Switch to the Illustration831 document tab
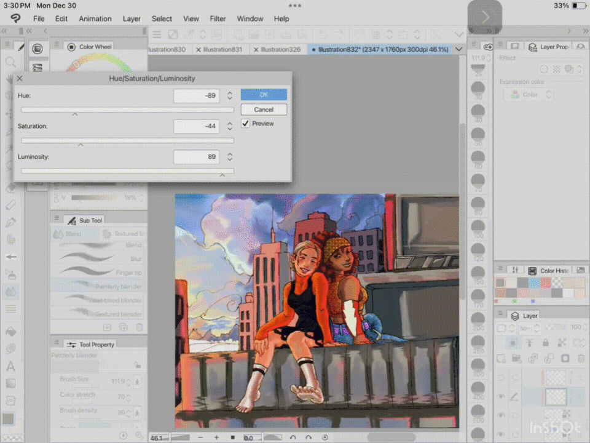The image size is (590, 443). tap(222, 49)
